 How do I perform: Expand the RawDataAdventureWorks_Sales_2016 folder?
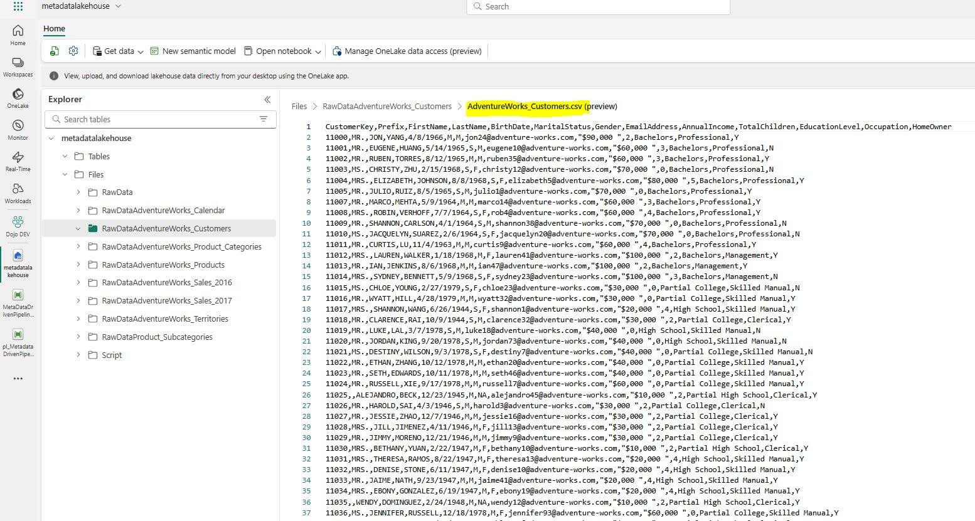tap(78, 283)
